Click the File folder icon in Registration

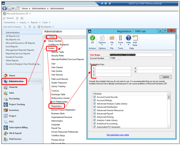coord(112,38)
